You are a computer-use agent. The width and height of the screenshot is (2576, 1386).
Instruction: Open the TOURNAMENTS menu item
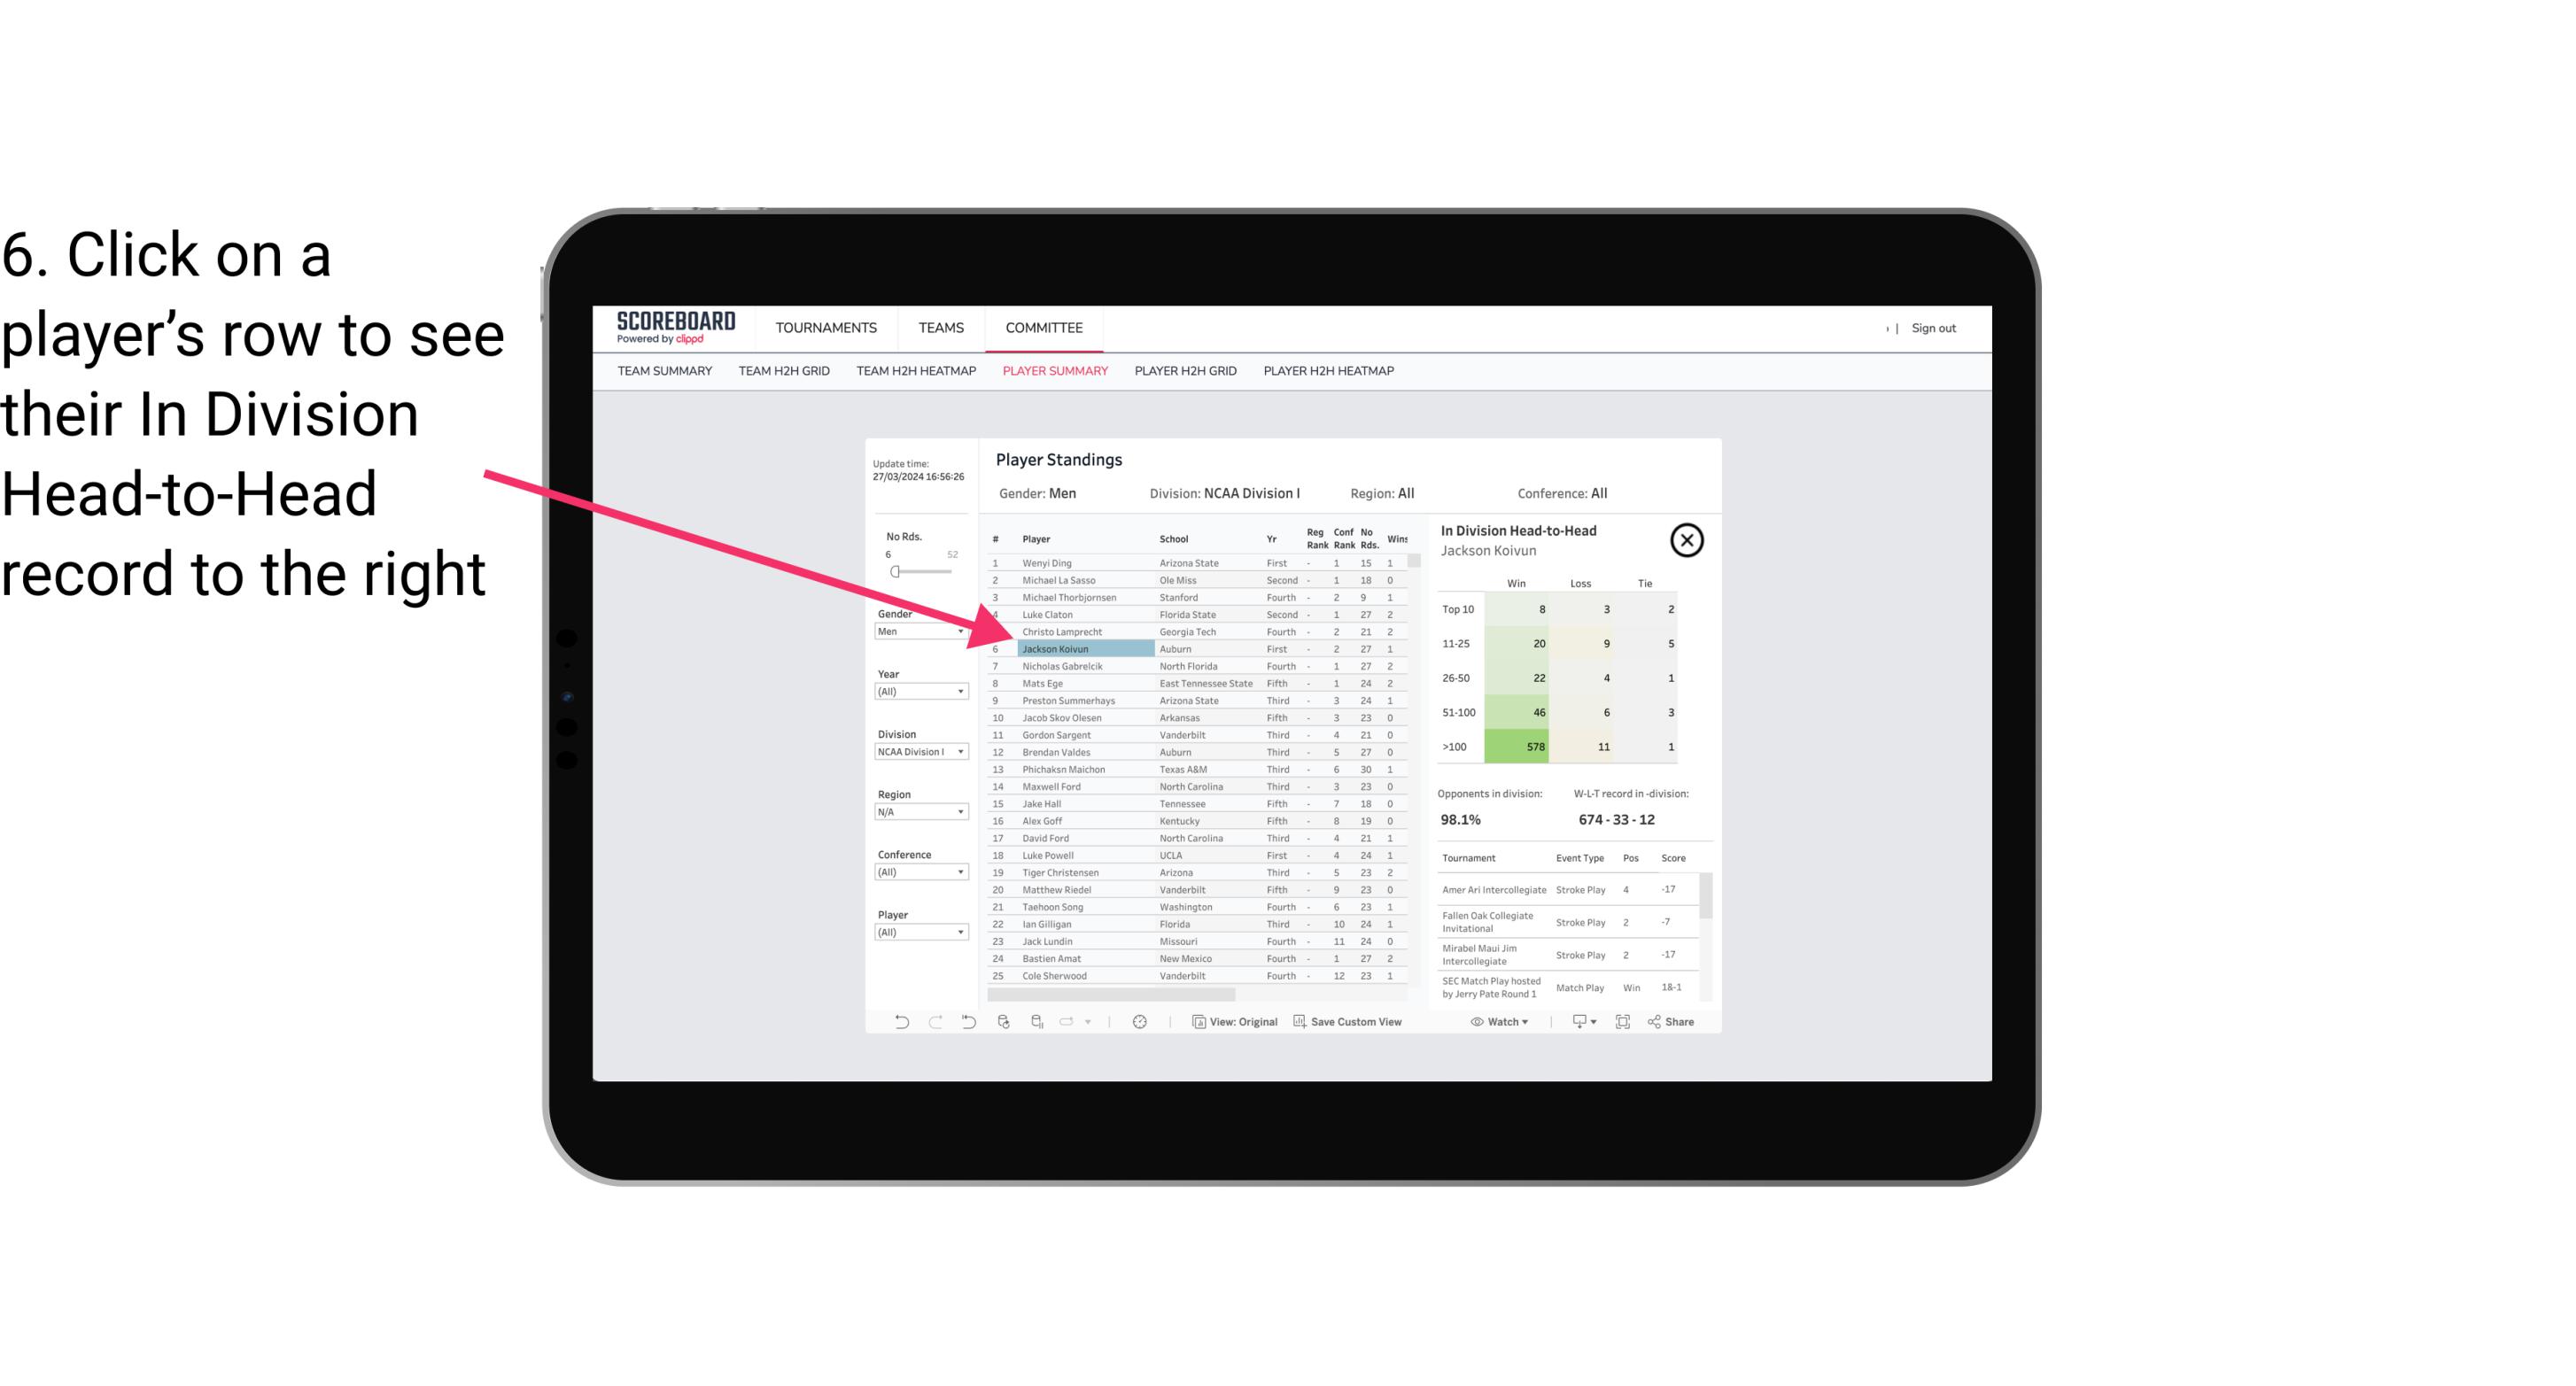click(x=826, y=326)
